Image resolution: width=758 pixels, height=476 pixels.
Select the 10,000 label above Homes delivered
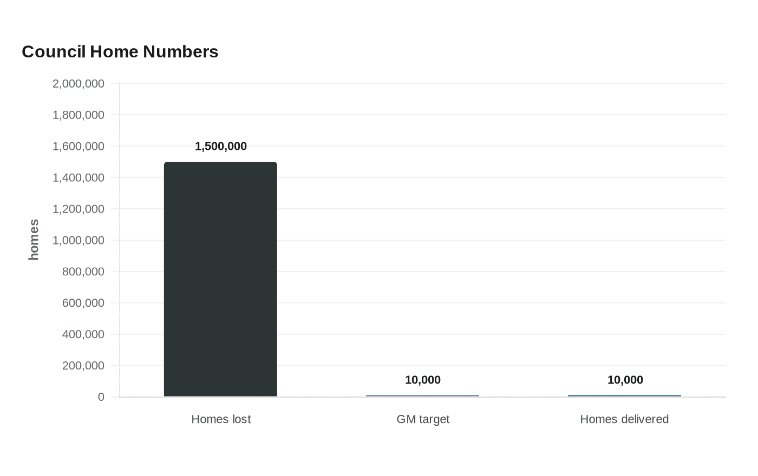tap(625, 380)
